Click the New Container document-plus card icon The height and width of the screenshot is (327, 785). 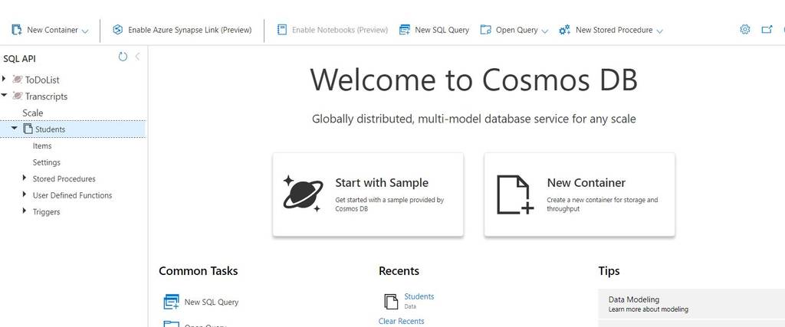tap(514, 195)
